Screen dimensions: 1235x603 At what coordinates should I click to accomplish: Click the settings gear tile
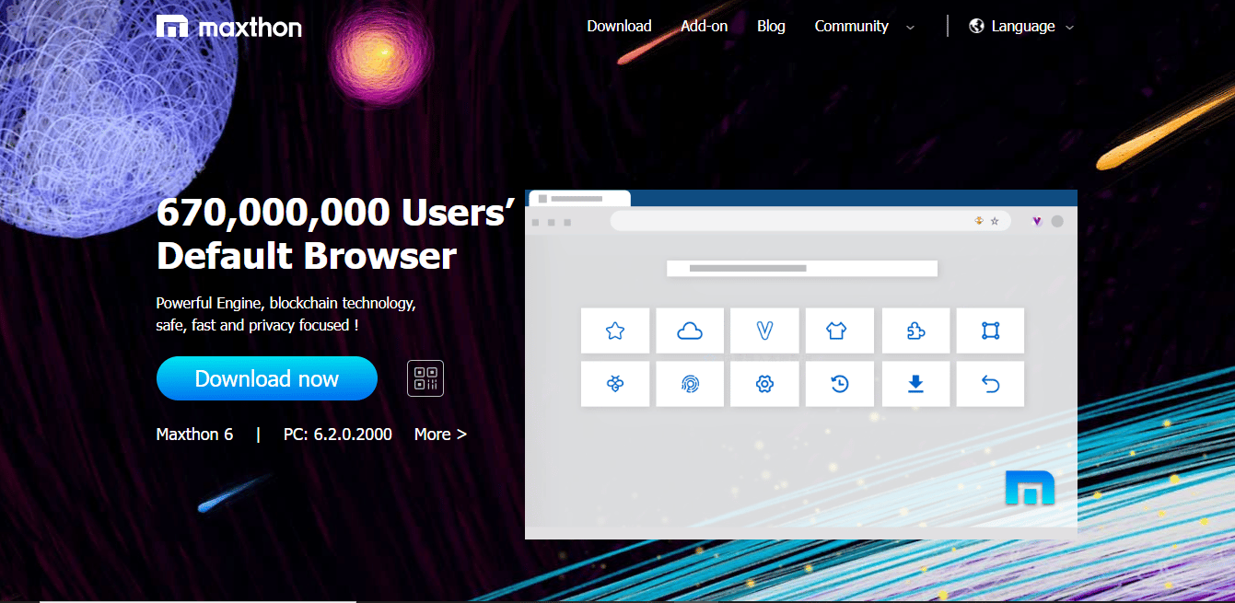tap(764, 384)
